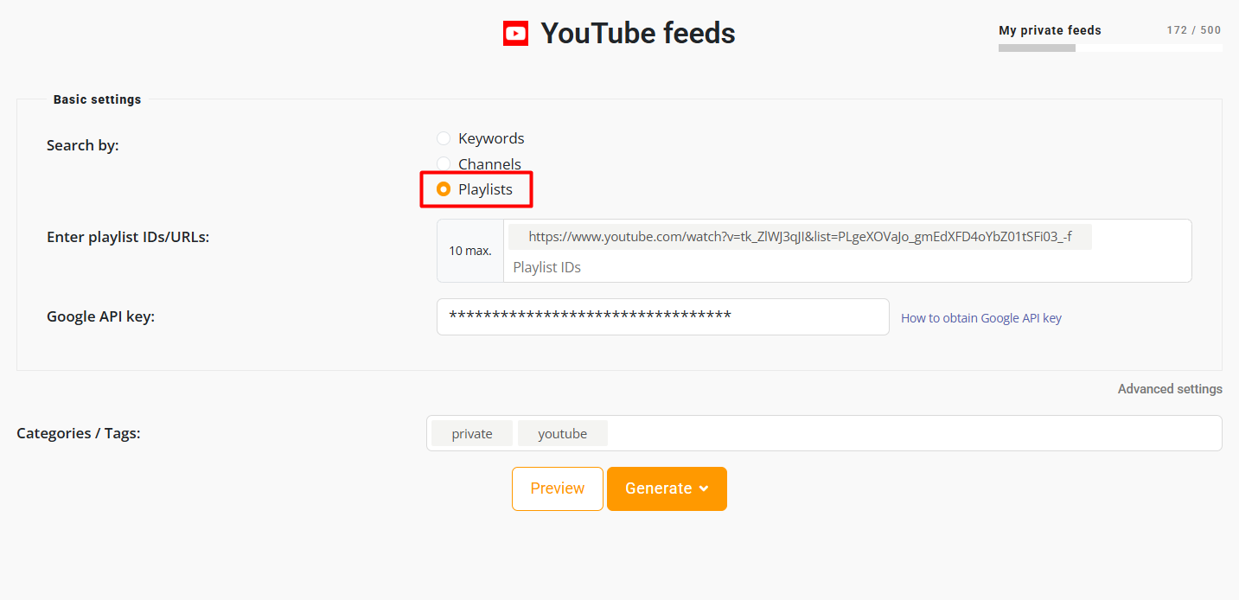Viewport: 1239px width, 600px height.
Task: Click the Generate button
Action: tap(667, 489)
